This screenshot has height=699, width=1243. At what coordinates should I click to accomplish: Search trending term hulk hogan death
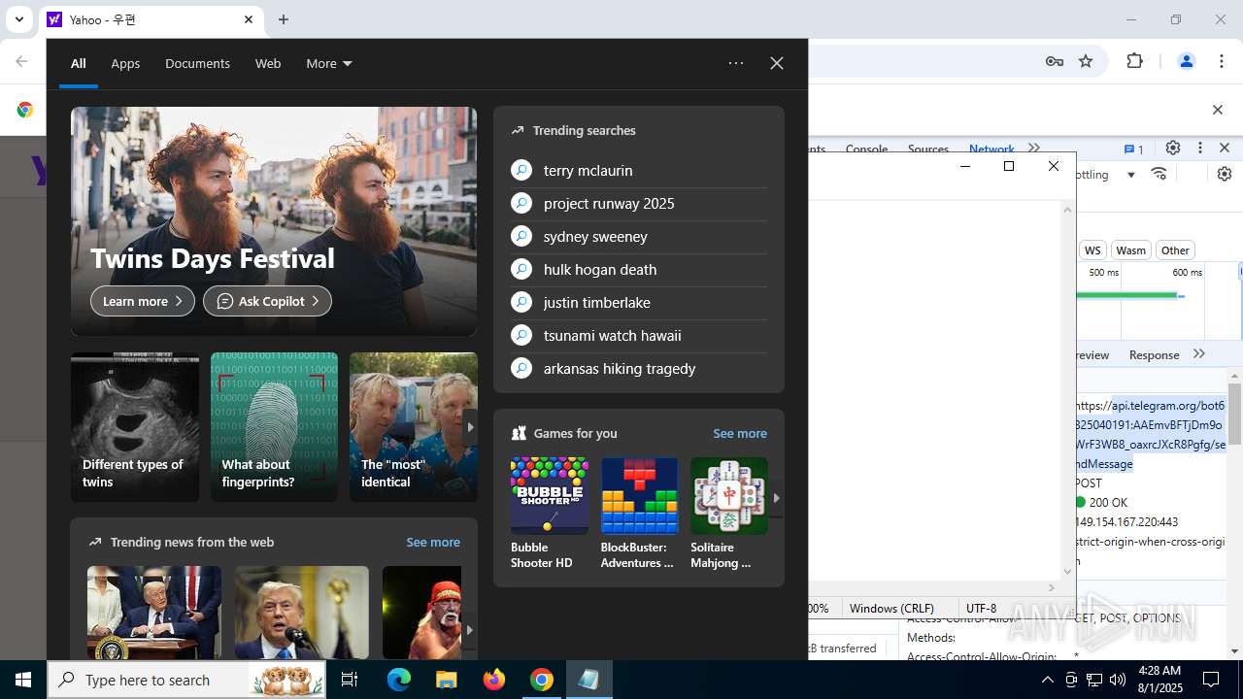pyautogui.click(x=600, y=269)
